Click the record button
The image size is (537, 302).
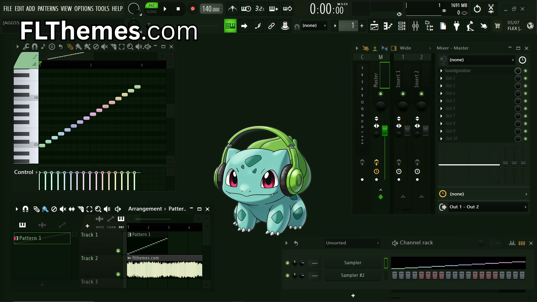pyautogui.click(x=192, y=9)
